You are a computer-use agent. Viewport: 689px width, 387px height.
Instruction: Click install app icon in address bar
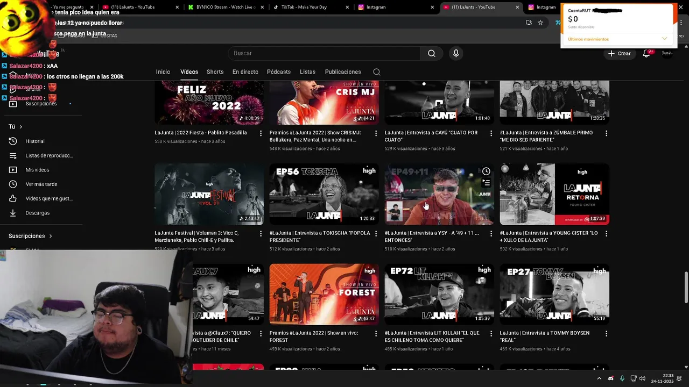click(x=529, y=23)
